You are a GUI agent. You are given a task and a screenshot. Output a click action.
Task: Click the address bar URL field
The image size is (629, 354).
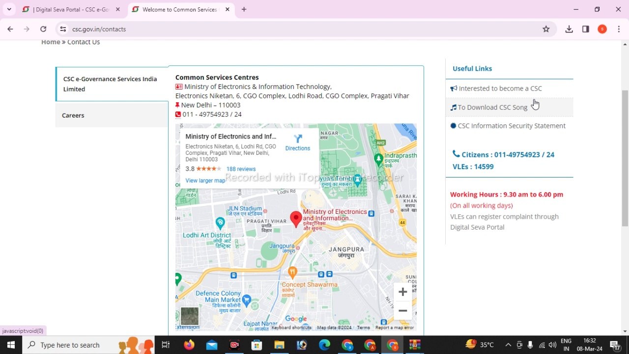pos(305,29)
